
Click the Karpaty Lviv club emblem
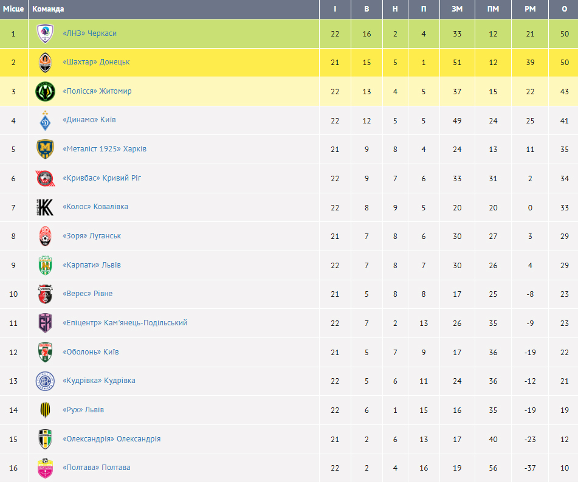point(45,266)
